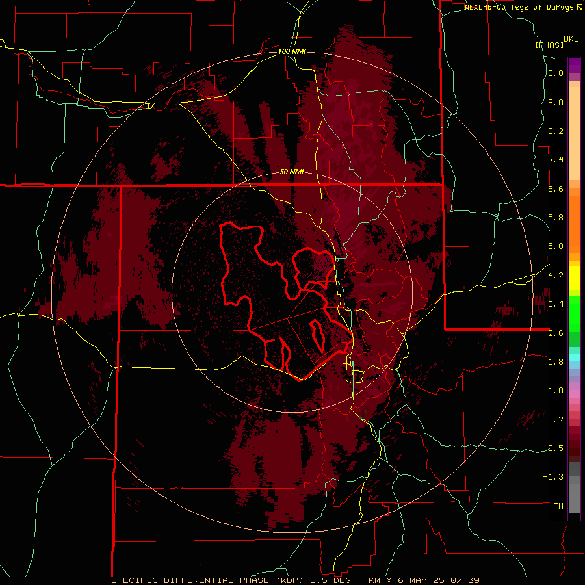Viewport: 585px width, 585px height.
Task: Click the 9.8 scale value
Action: [556, 73]
